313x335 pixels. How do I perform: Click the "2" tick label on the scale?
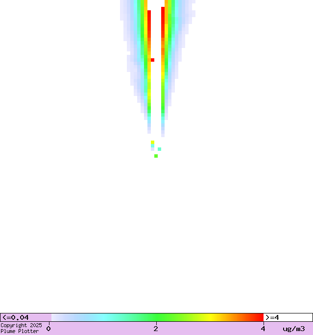pos(156,329)
